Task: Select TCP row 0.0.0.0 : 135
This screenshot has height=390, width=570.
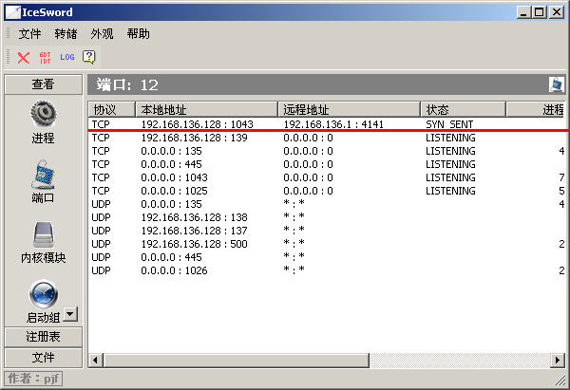Action: (327, 151)
